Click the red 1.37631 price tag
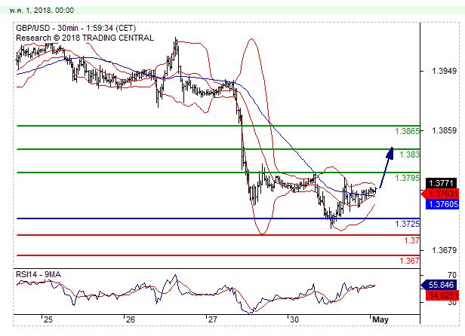 (440, 194)
